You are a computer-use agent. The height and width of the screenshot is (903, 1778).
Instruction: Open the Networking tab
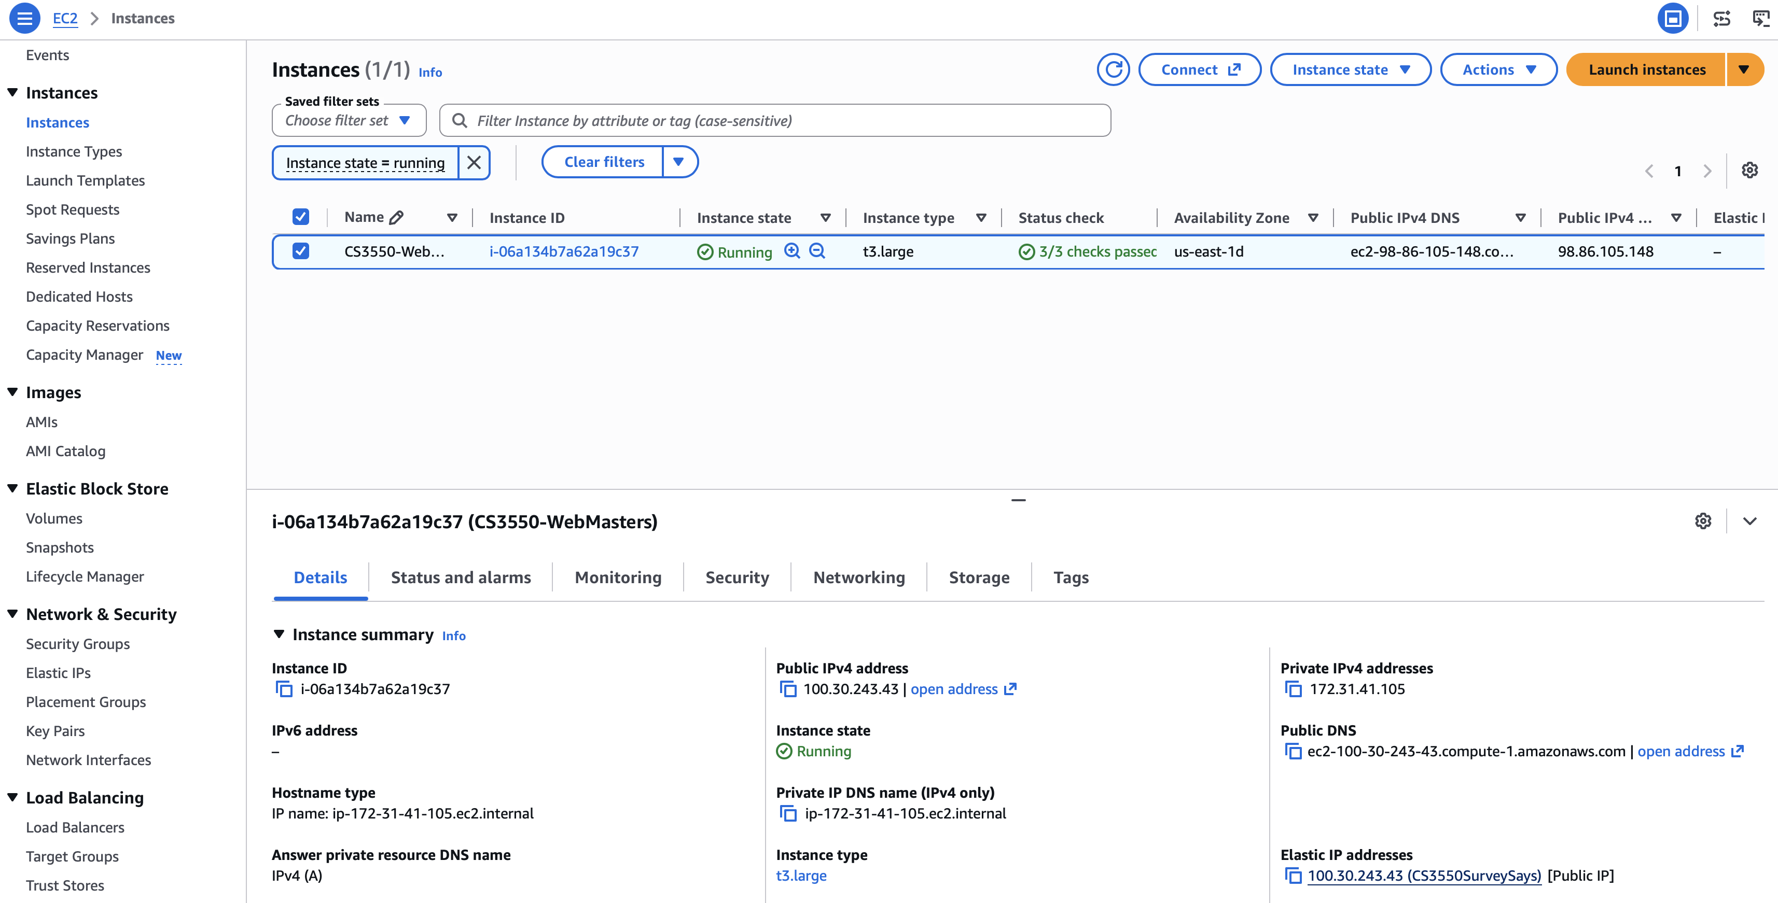(x=858, y=577)
